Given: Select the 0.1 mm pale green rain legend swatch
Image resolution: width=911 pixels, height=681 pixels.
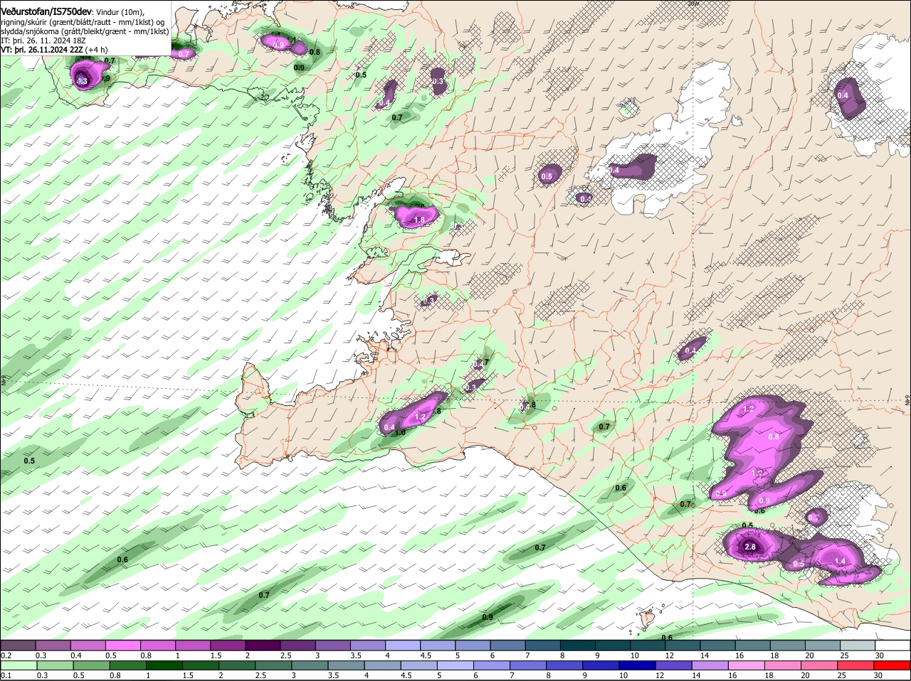Looking at the screenshot, I should (x=19, y=665).
